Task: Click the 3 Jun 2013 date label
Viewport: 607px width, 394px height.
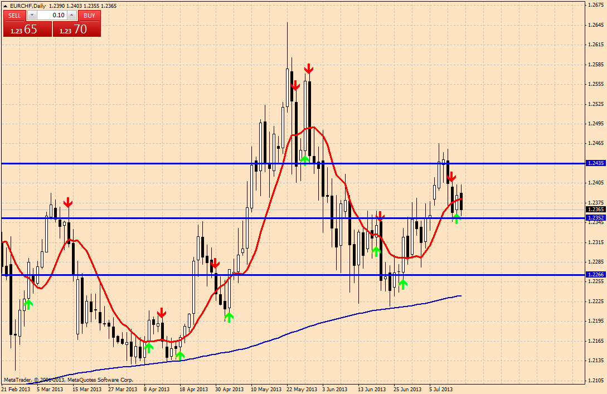Action: 335,389
